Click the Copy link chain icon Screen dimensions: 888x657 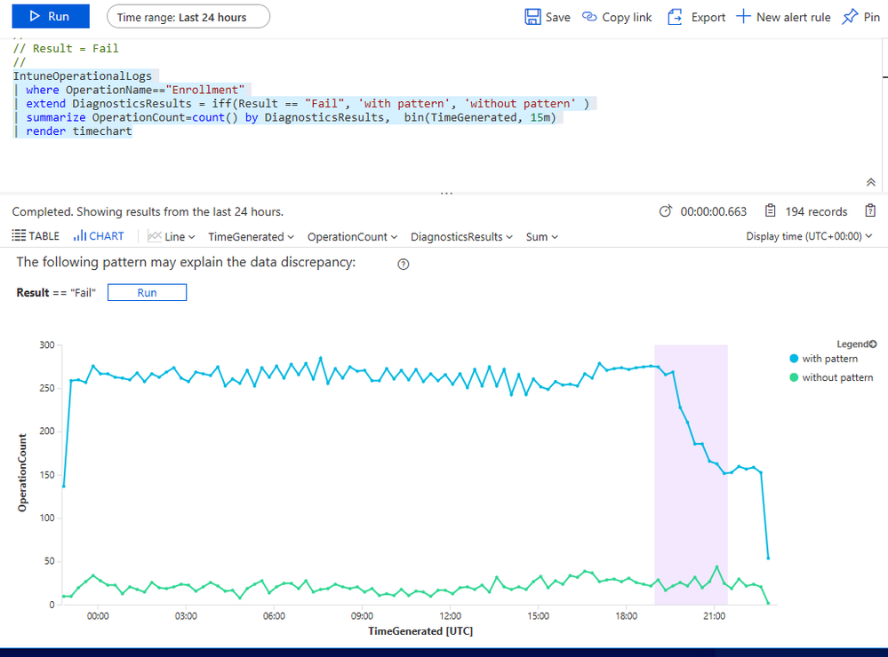click(589, 17)
